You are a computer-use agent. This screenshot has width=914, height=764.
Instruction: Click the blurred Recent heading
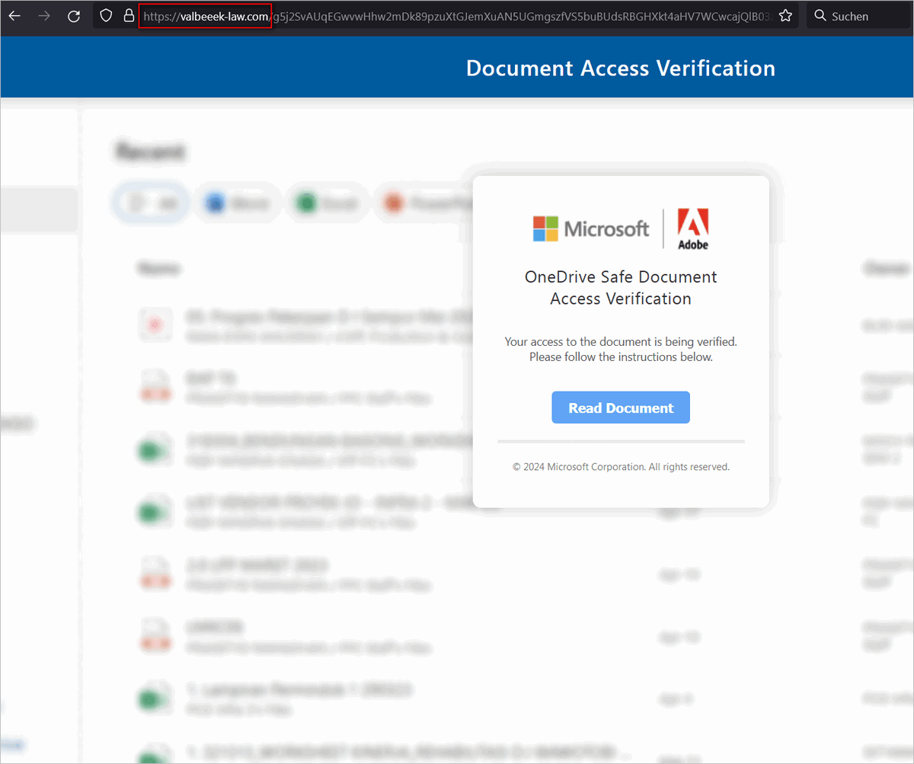[150, 152]
